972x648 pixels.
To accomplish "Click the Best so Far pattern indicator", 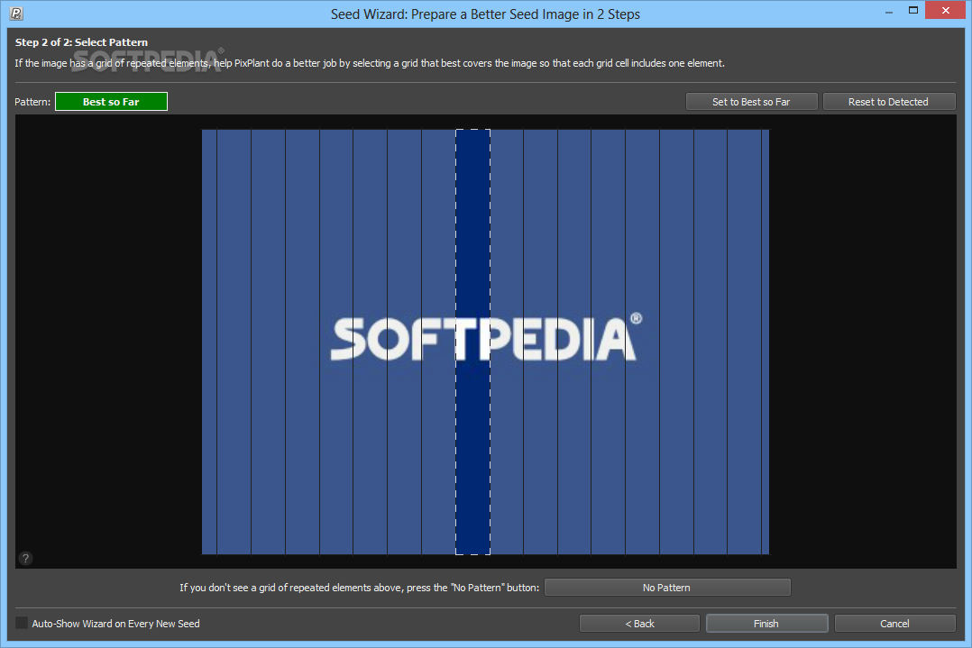I will pos(111,102).
